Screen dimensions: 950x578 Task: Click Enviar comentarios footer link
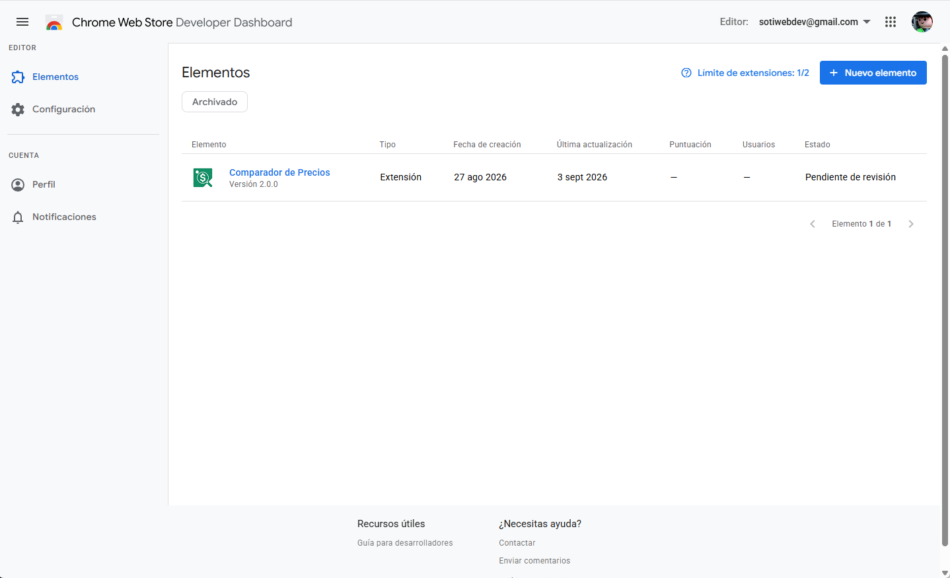[534, 561]
